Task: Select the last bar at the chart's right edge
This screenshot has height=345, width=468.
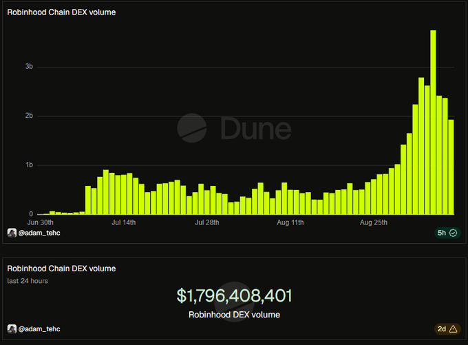Action: tap(451, 167)
